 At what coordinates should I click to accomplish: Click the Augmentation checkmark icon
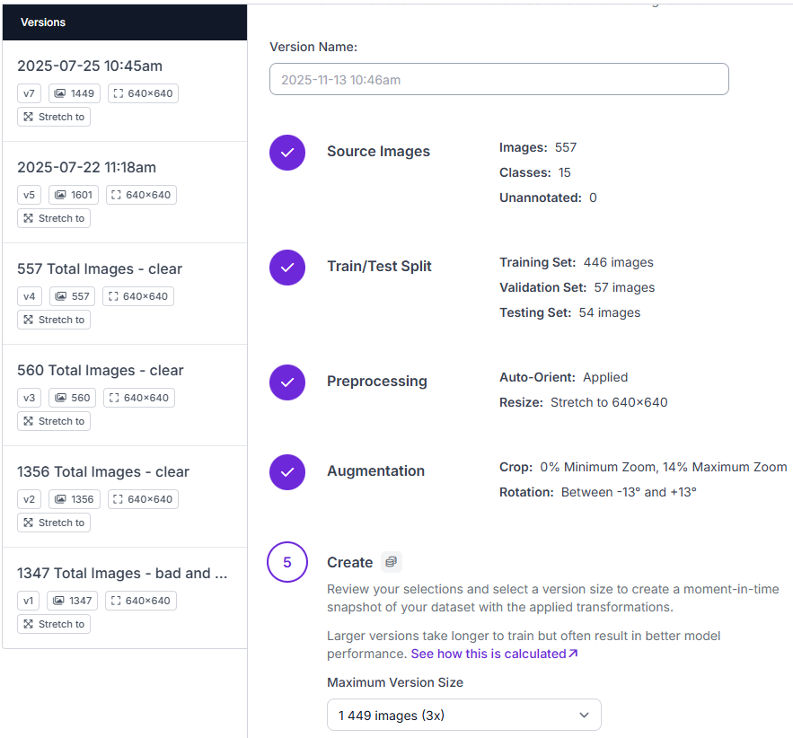point(287,471)
